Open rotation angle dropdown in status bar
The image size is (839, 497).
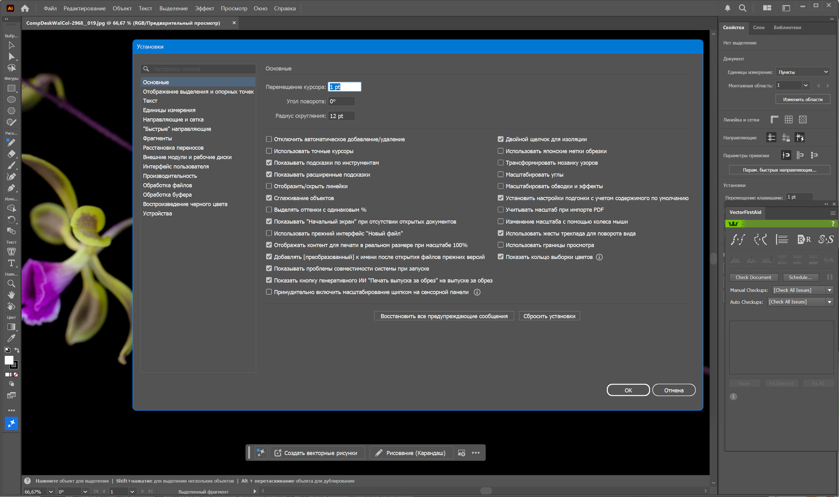[x=85, y=492]
